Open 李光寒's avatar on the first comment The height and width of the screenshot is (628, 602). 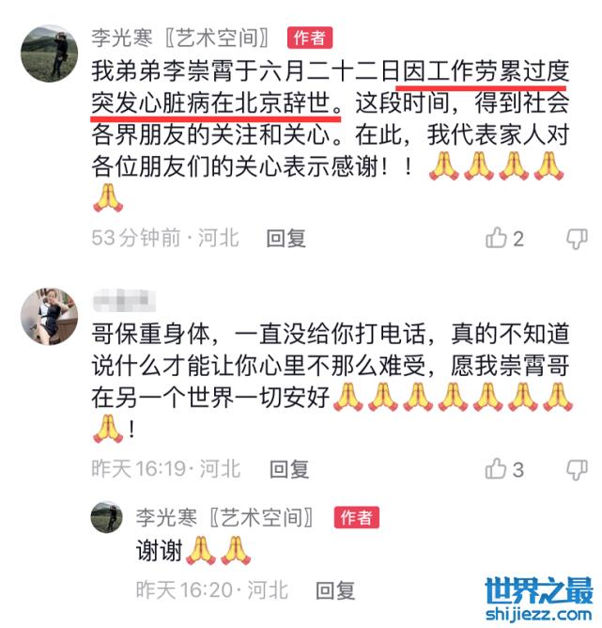(x=49, y=54)
